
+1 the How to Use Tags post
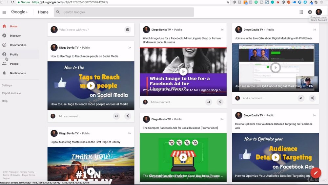pyautogui.click(x=116, y=116)
